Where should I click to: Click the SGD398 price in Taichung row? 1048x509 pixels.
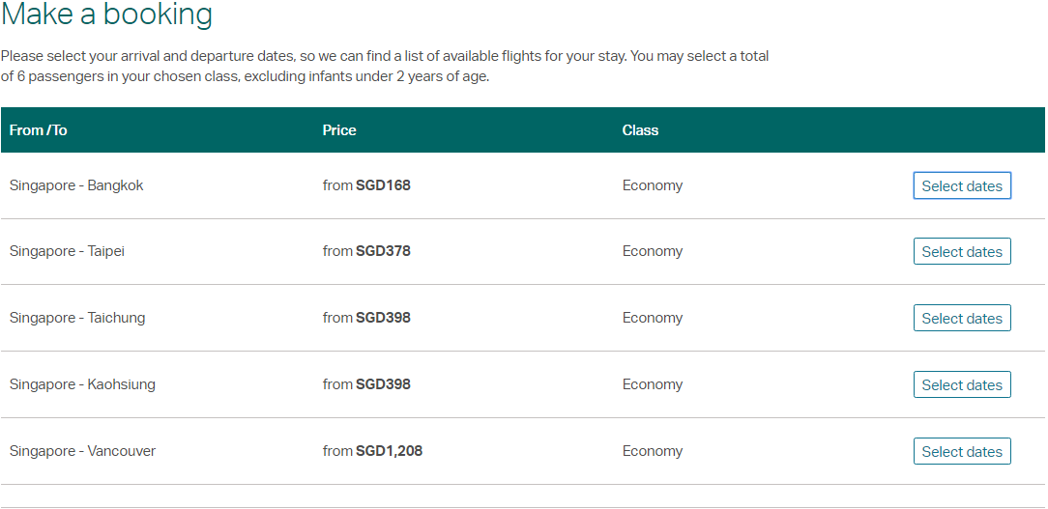(383, 318)
